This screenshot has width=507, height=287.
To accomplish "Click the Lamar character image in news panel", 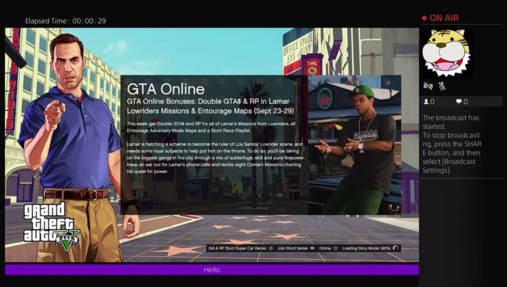I will [x=355, y=145].
